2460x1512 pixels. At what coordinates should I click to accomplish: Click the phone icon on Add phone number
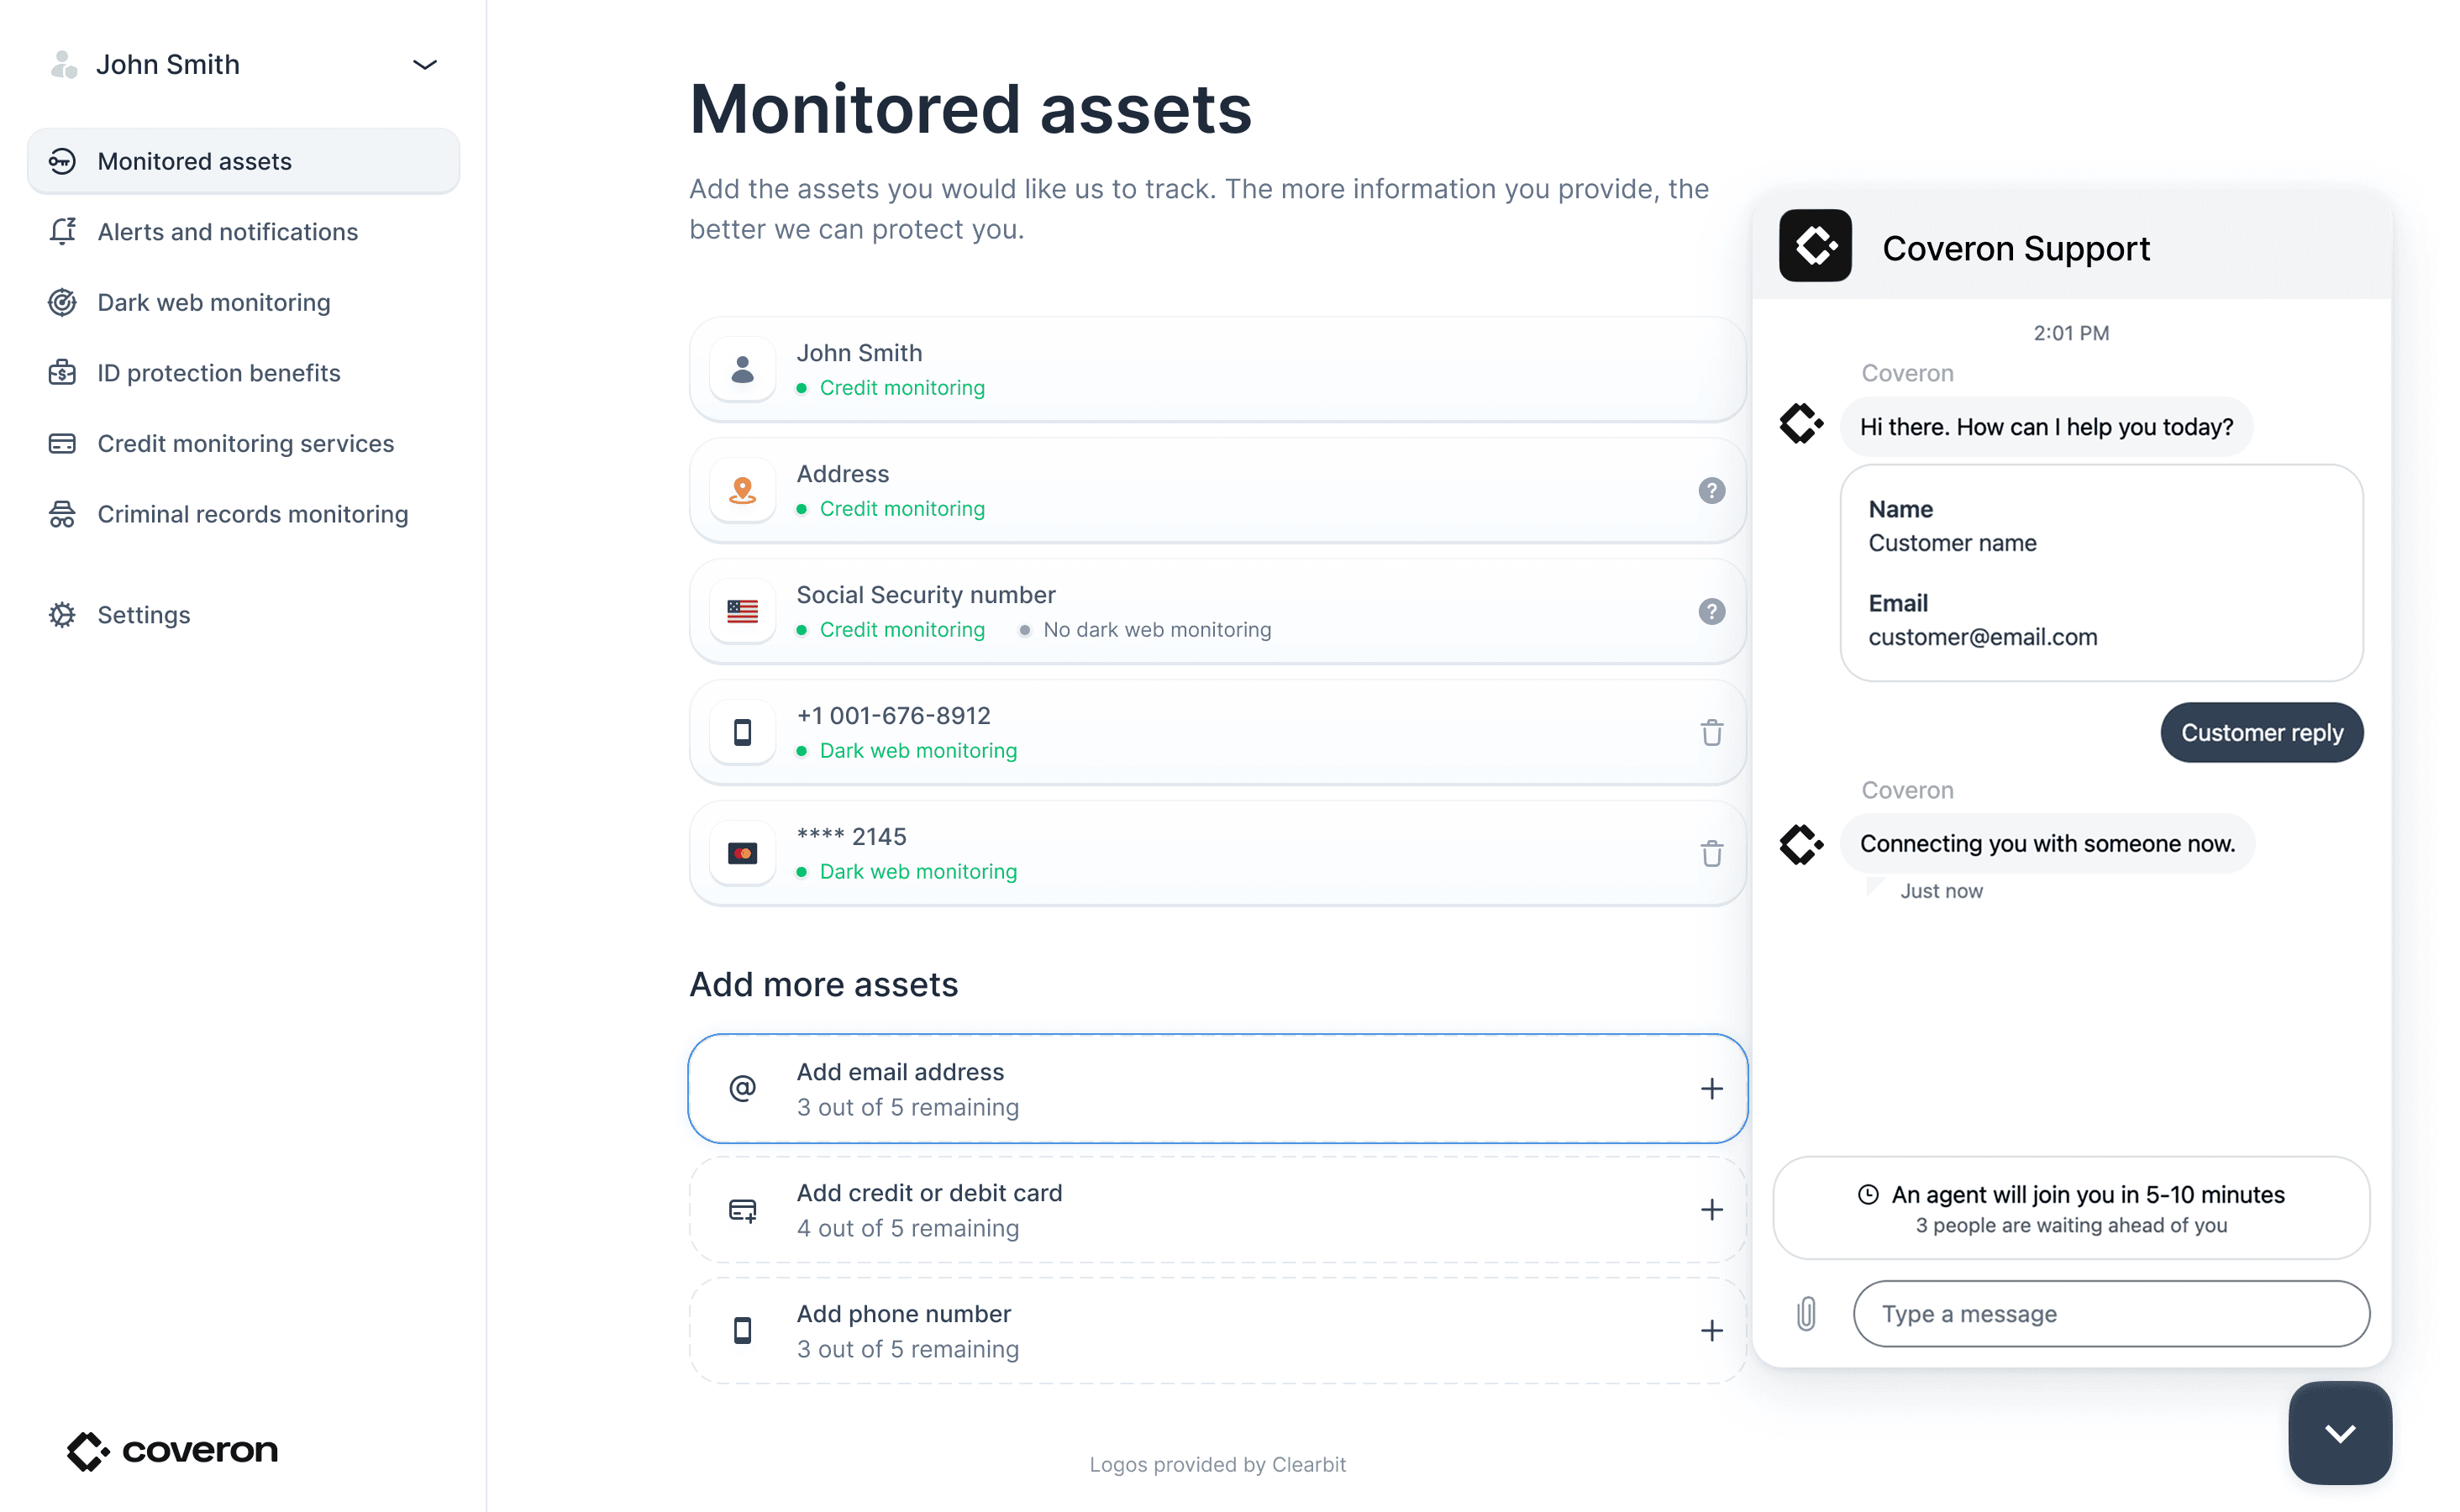742,1331
